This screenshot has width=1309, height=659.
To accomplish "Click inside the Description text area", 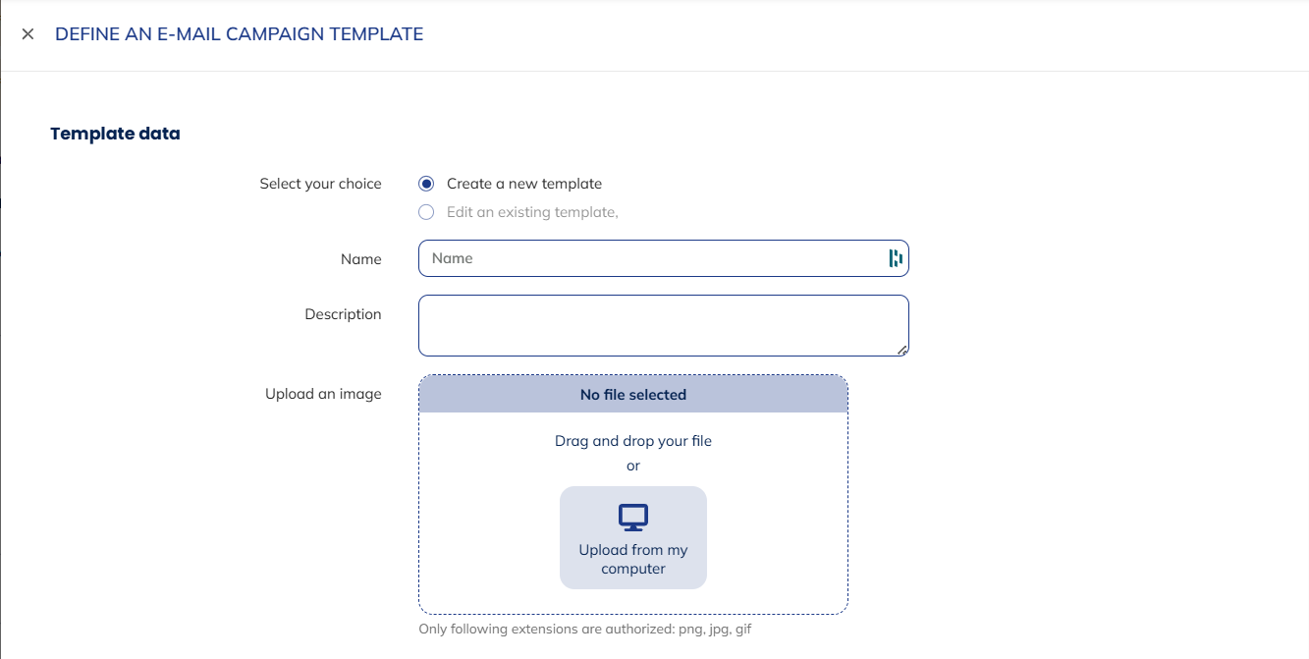I will pyautogui.click(x=663, y=325).
